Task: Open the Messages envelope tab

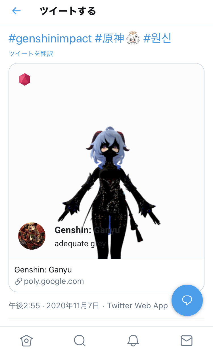Action: pos(187,340)
